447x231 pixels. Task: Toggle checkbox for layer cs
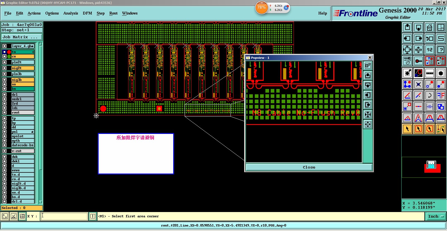pos(4,56)
